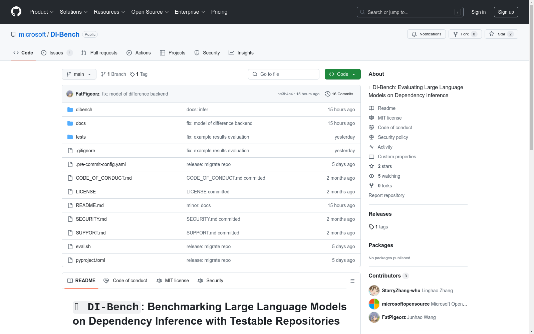Click the Sign in link
Viewport: 534px width, 334px height.
coord(479,12)
